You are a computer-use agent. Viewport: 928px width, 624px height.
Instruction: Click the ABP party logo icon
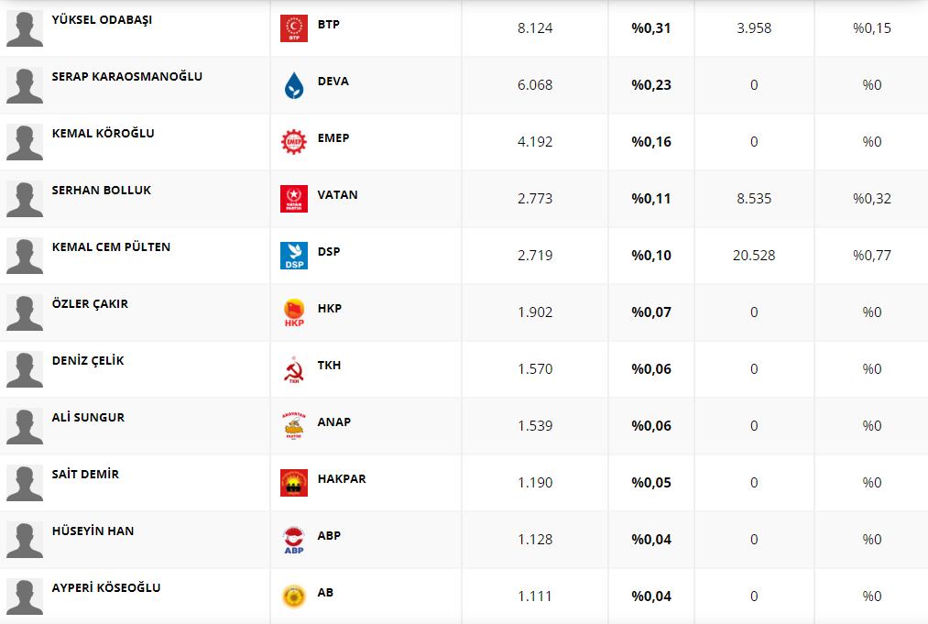[293, 540]
